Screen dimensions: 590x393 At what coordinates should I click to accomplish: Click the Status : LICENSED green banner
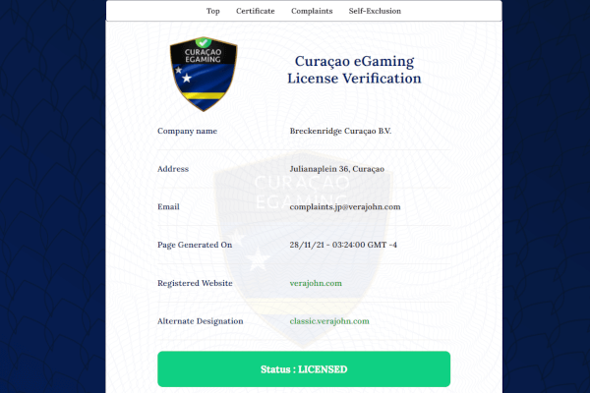pos(304,369)
